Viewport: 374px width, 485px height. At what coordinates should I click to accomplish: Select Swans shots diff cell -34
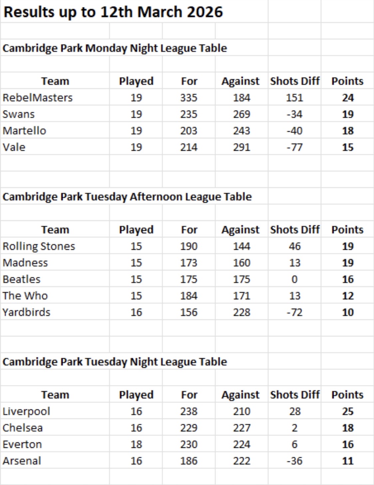pyautogui.click(x=295, y=114)
